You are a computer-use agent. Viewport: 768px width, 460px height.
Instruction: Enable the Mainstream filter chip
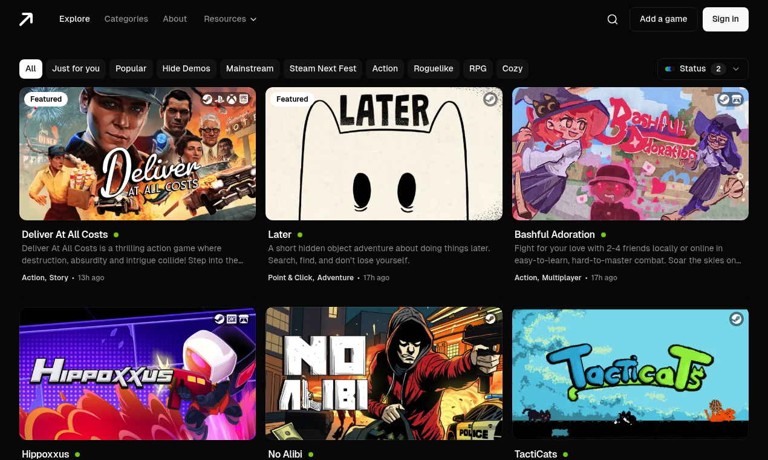(x=250, y=69)
